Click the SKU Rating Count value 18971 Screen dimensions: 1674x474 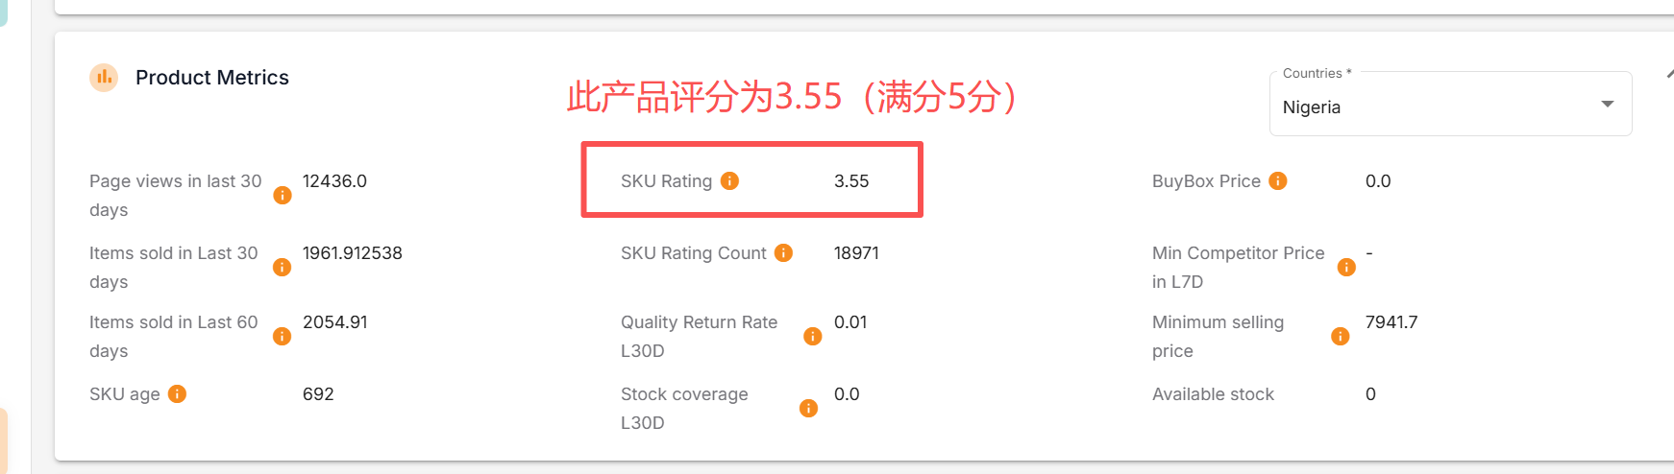(856, 253)
